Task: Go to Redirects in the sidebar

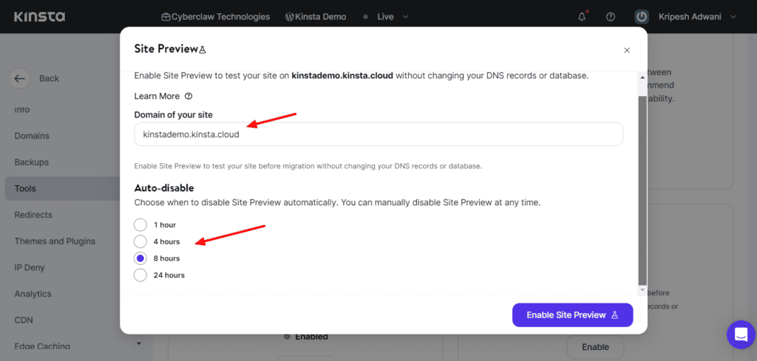Action: pyautogui.click(x=33, y=215)
